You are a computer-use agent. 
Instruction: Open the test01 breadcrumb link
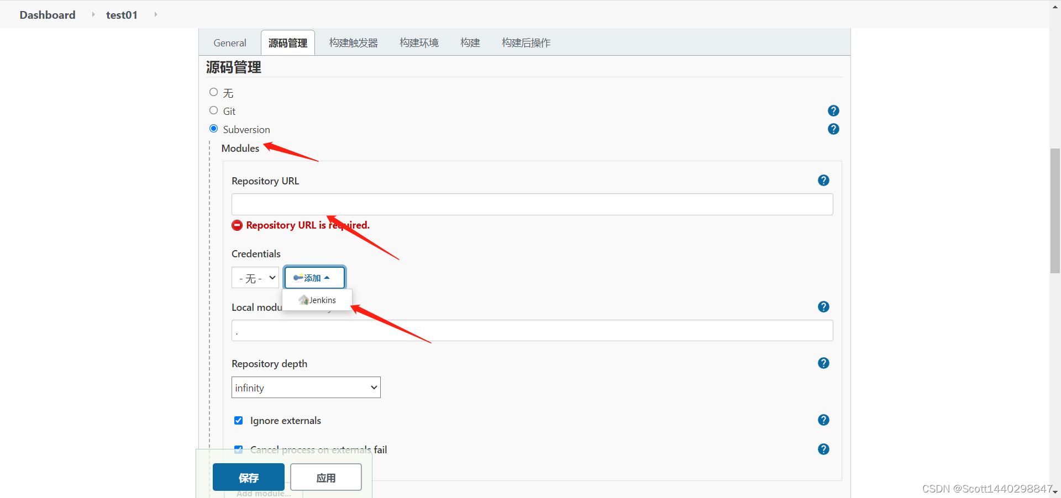[x=122, y=15]
